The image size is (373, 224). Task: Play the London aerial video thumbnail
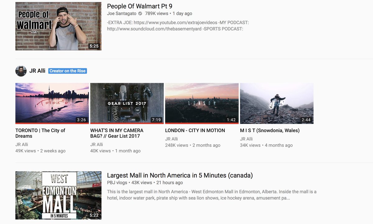point(202,103)
